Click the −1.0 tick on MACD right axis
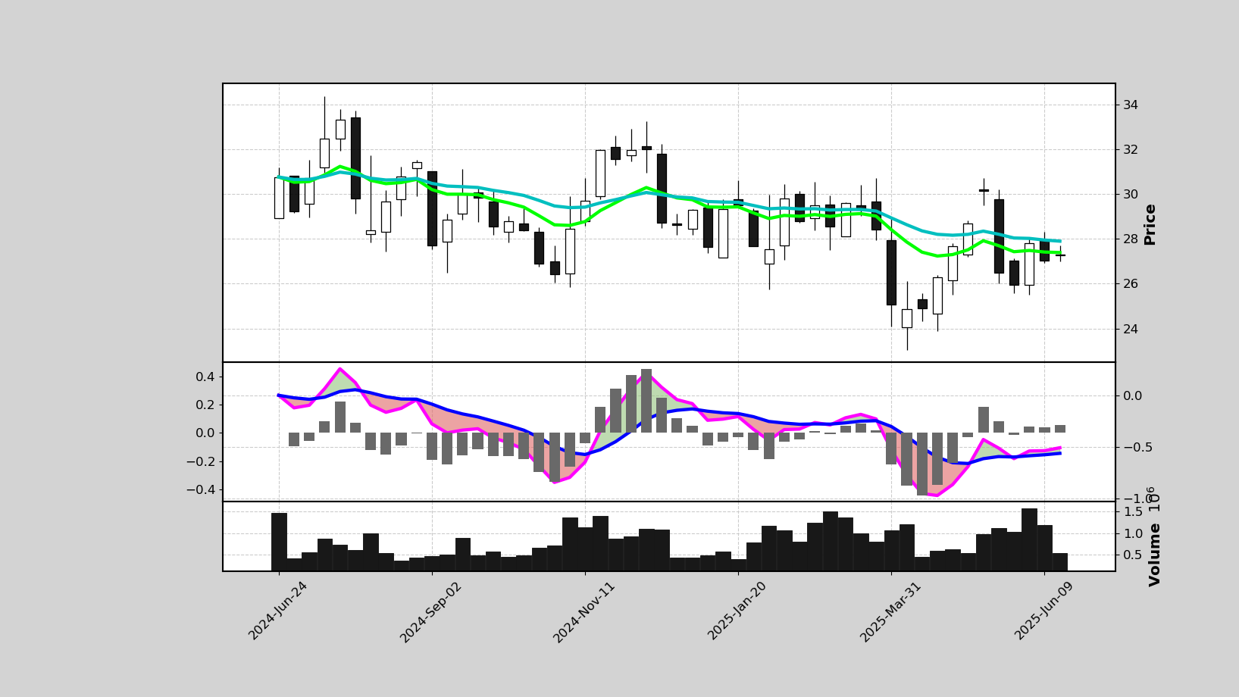 pyautogui.click(x=1137, y=499)
